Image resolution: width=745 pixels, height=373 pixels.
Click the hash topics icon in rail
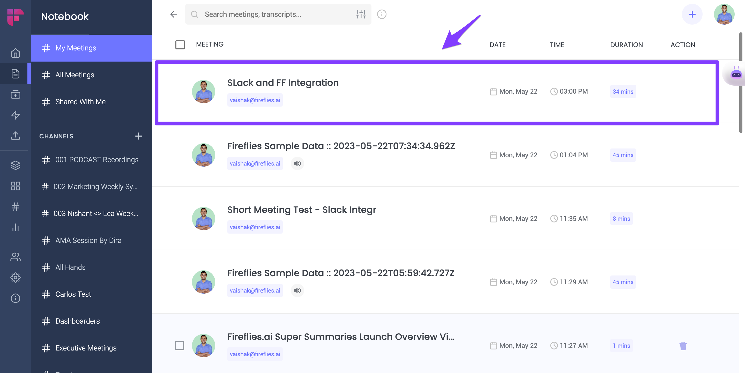[x=15, y=206]
